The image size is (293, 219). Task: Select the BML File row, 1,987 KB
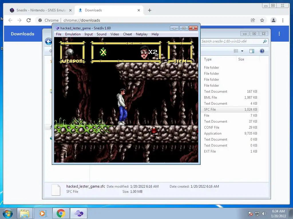pos(230,98)
